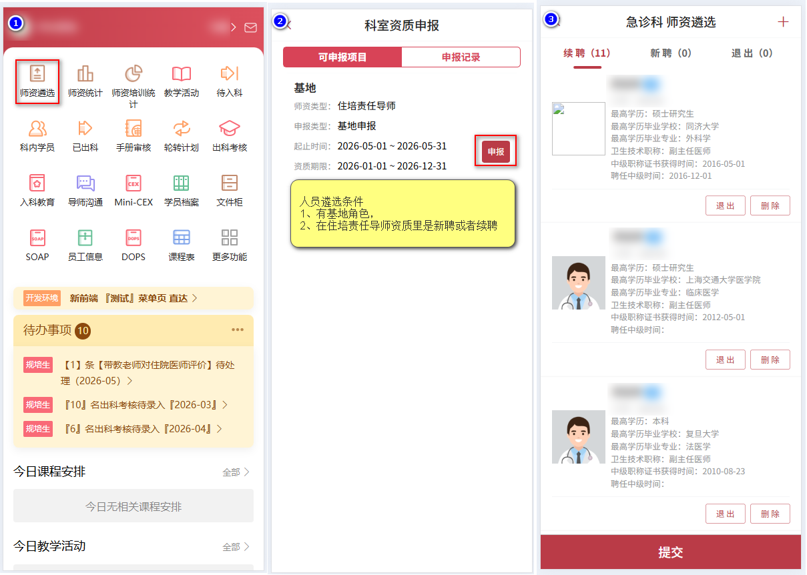Click the plus icon in 急诊科 师资遴选
Image resolution: width=807 pixels, height=575 pixels.
pyautogui.click(x=783, y=22)
